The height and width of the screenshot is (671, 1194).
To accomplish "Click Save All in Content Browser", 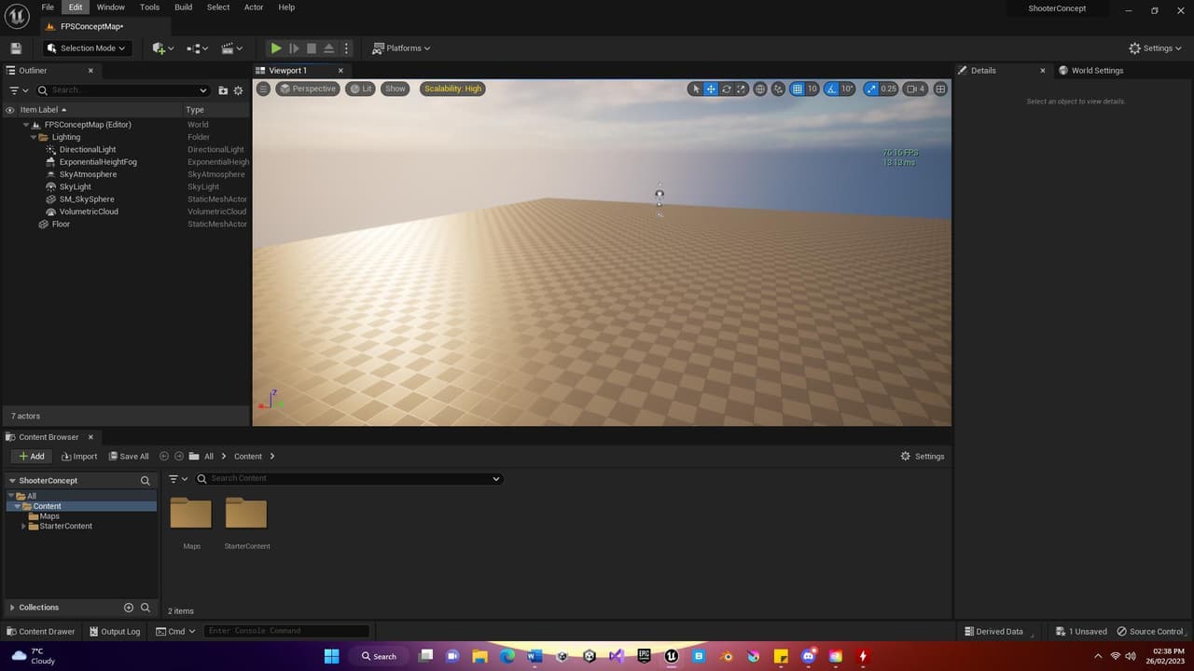I will [129, 457].
